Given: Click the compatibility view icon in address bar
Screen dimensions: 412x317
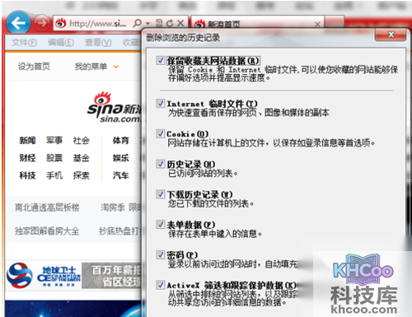Looking at the screenshot, I should click(159, 23).
